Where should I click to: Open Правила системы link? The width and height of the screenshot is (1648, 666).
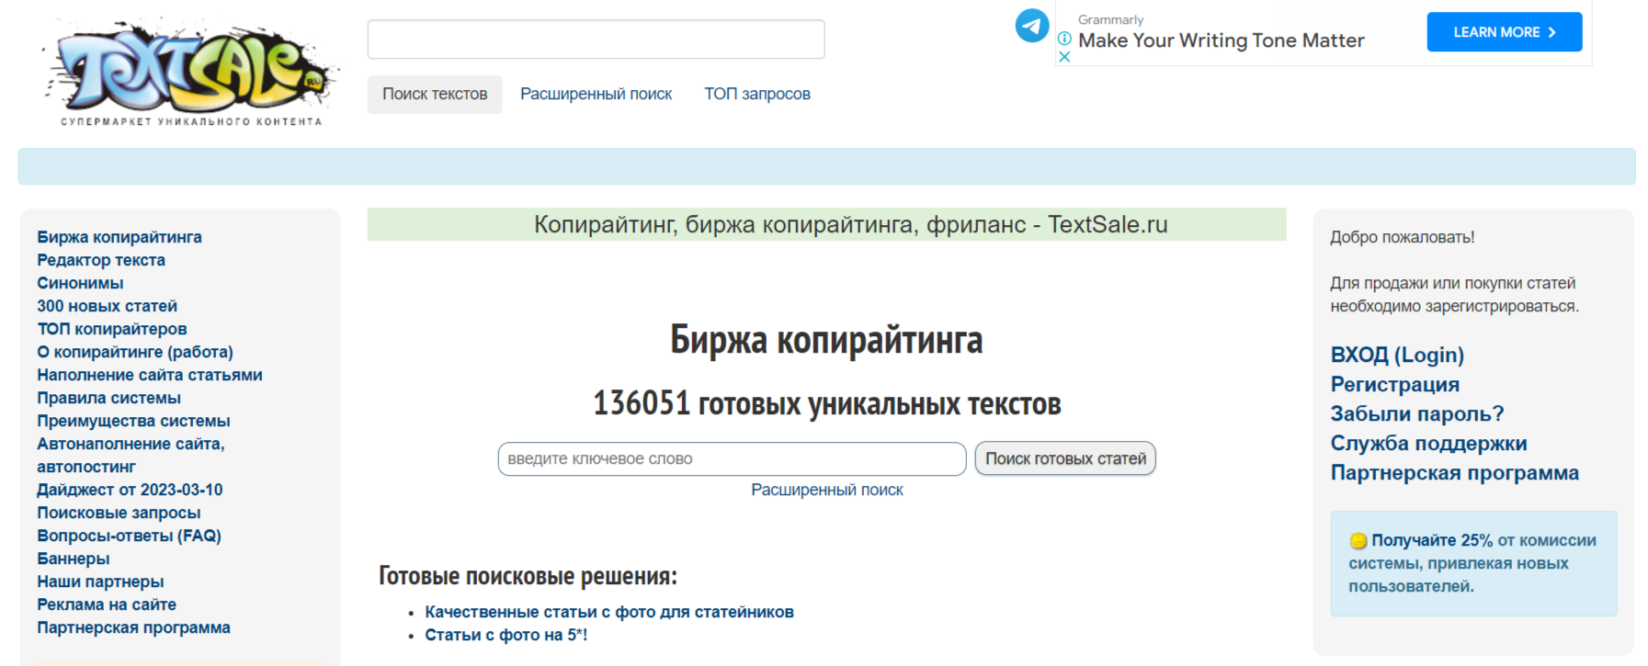[x=108, y=398]
